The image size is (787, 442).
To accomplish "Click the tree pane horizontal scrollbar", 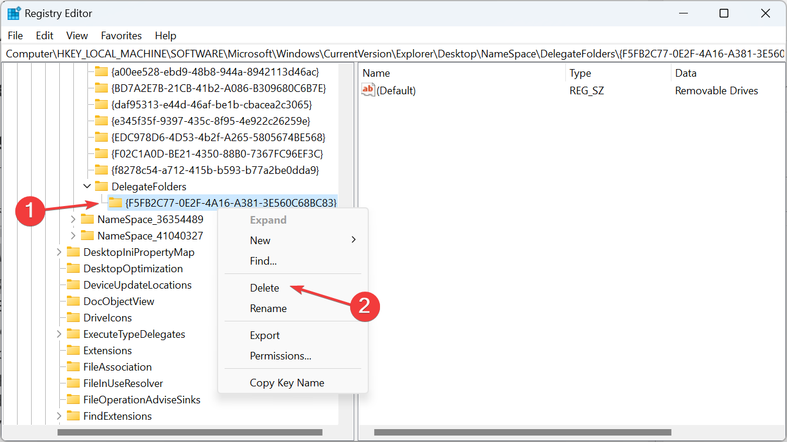I will coord(190,433).
